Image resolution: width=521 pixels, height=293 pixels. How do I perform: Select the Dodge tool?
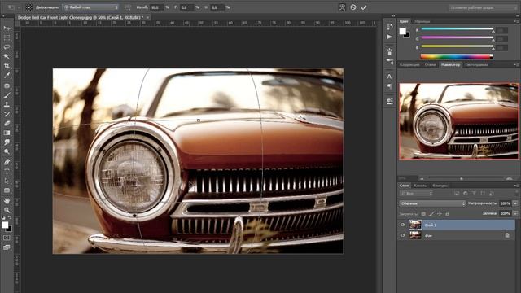tap(7, 152)
